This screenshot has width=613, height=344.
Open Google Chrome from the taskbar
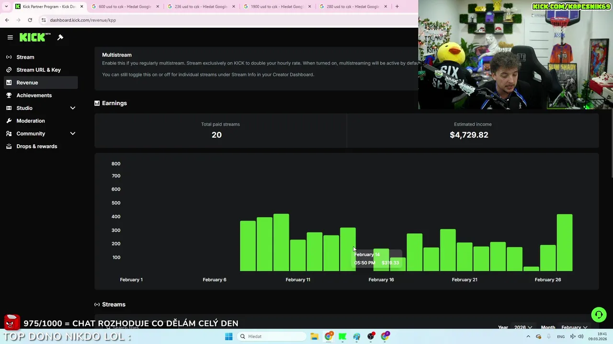pos(328,336)
